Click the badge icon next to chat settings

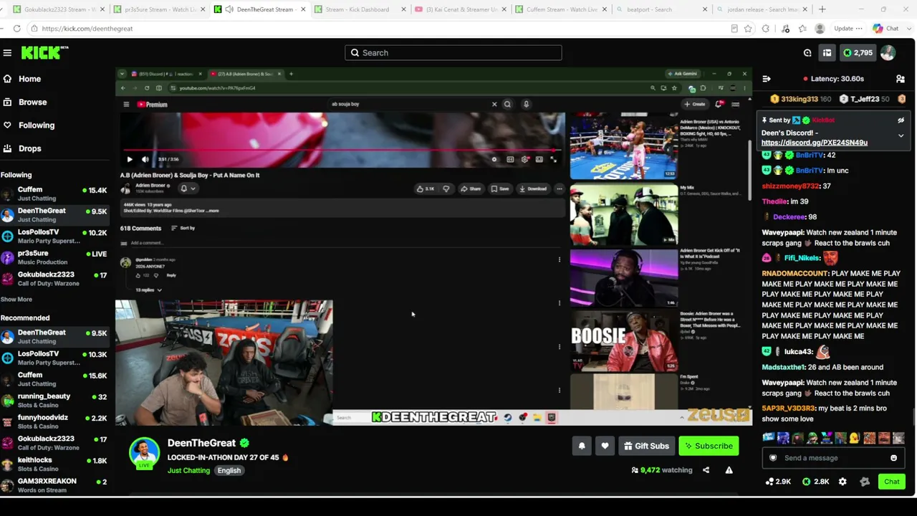pos(865,482)
